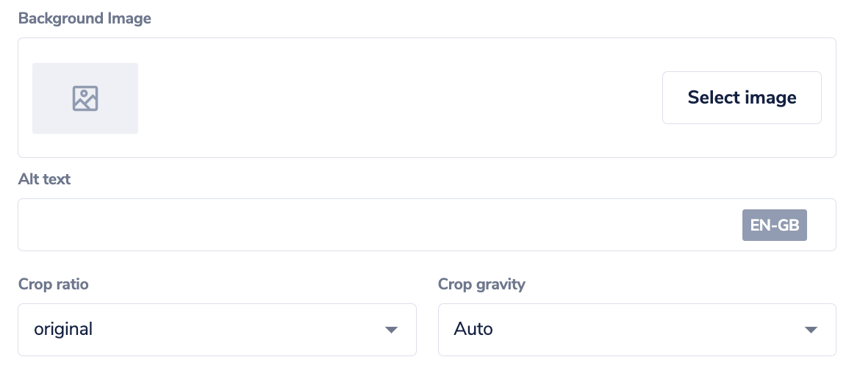Click the Crop ratio dropdown arrow
The height and width of the screenshot is (379, 860).
(x=392, y=330)
